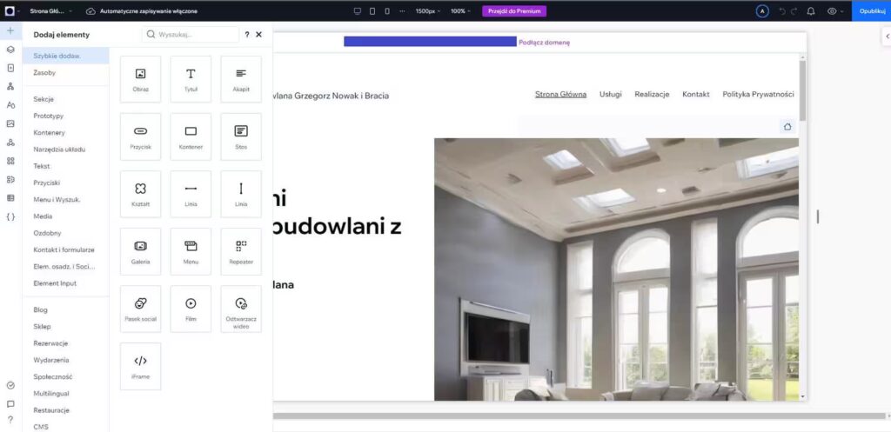Add a Przycisk button element tile
Viewport: 891px width, 432px height.
tap(140, 136)
